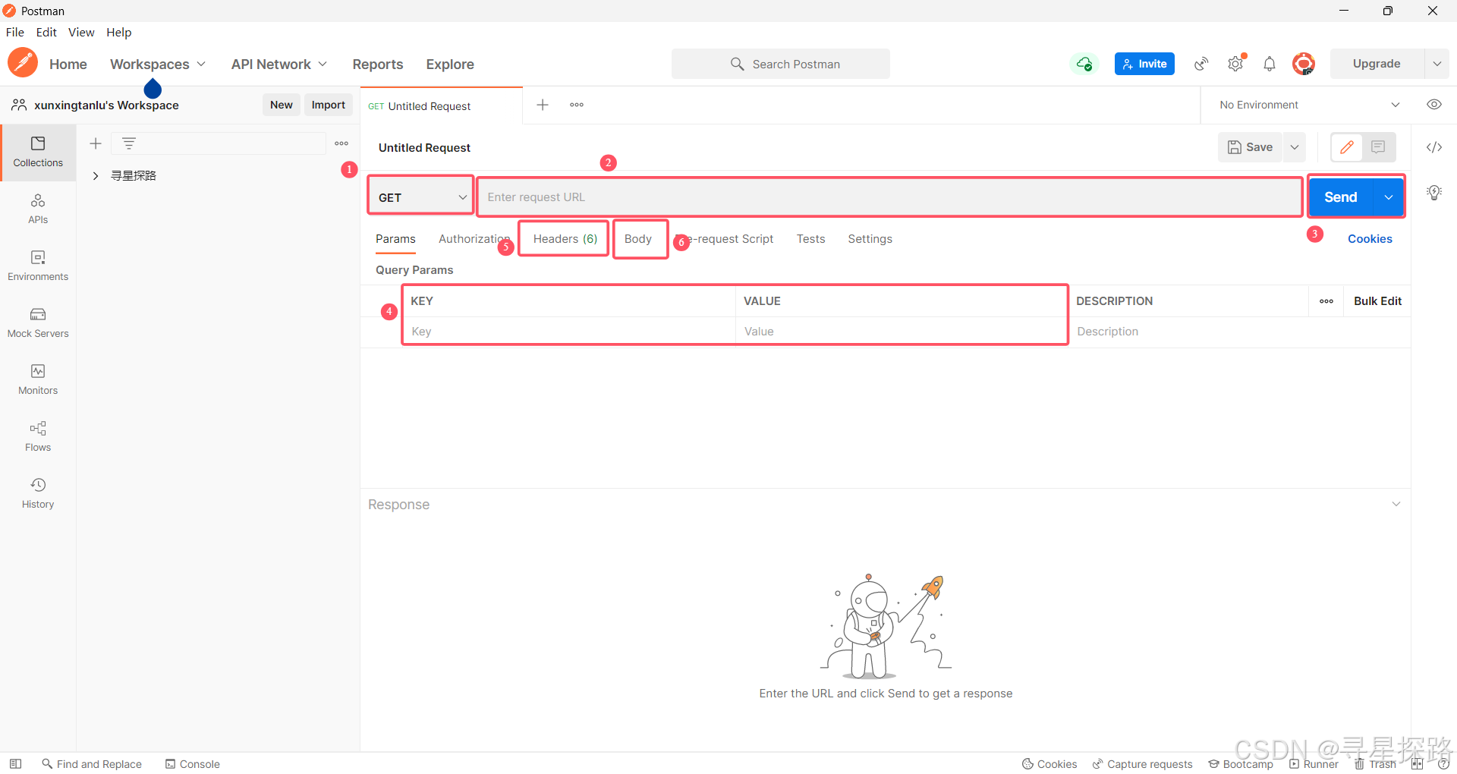Open the Mock Servers sidebar panel

click(x=38, y=322)
